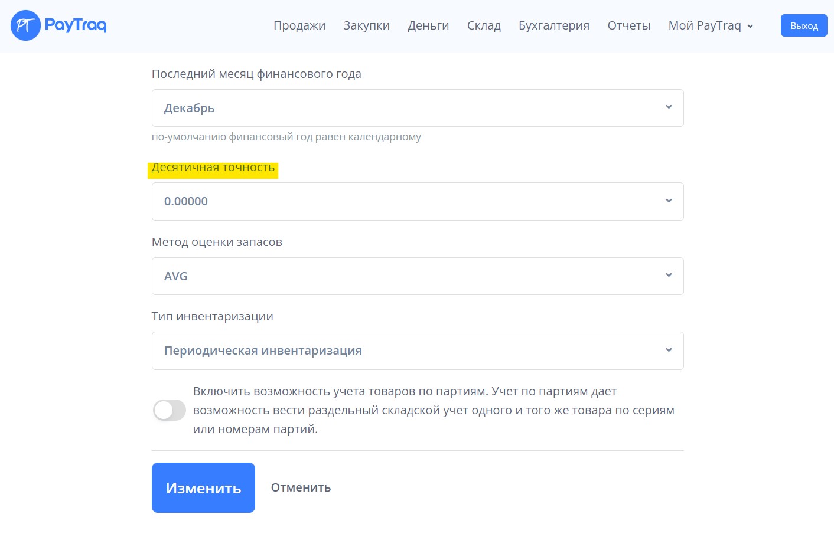Viewport: 834px width, 537px height.
Task: Click the arrow icon beside Мой PayTraq
Action: tap(750, 26)
